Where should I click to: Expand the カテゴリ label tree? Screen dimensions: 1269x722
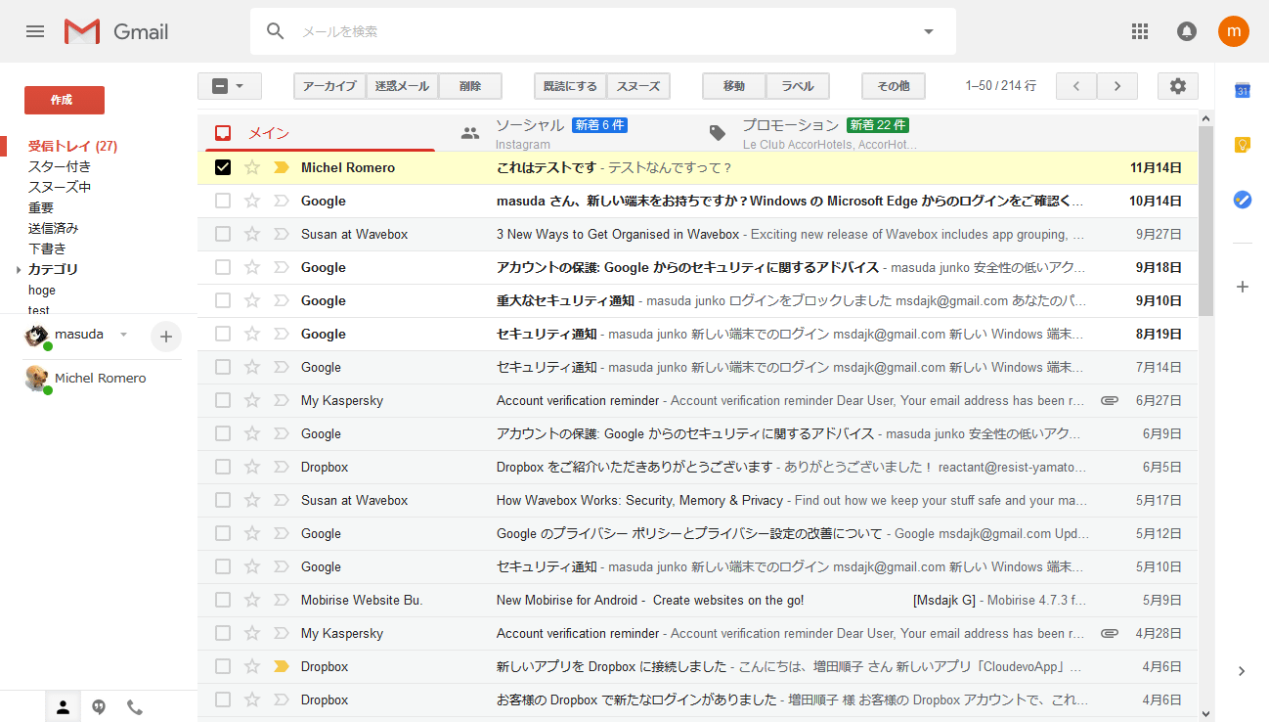coord(19,270)
